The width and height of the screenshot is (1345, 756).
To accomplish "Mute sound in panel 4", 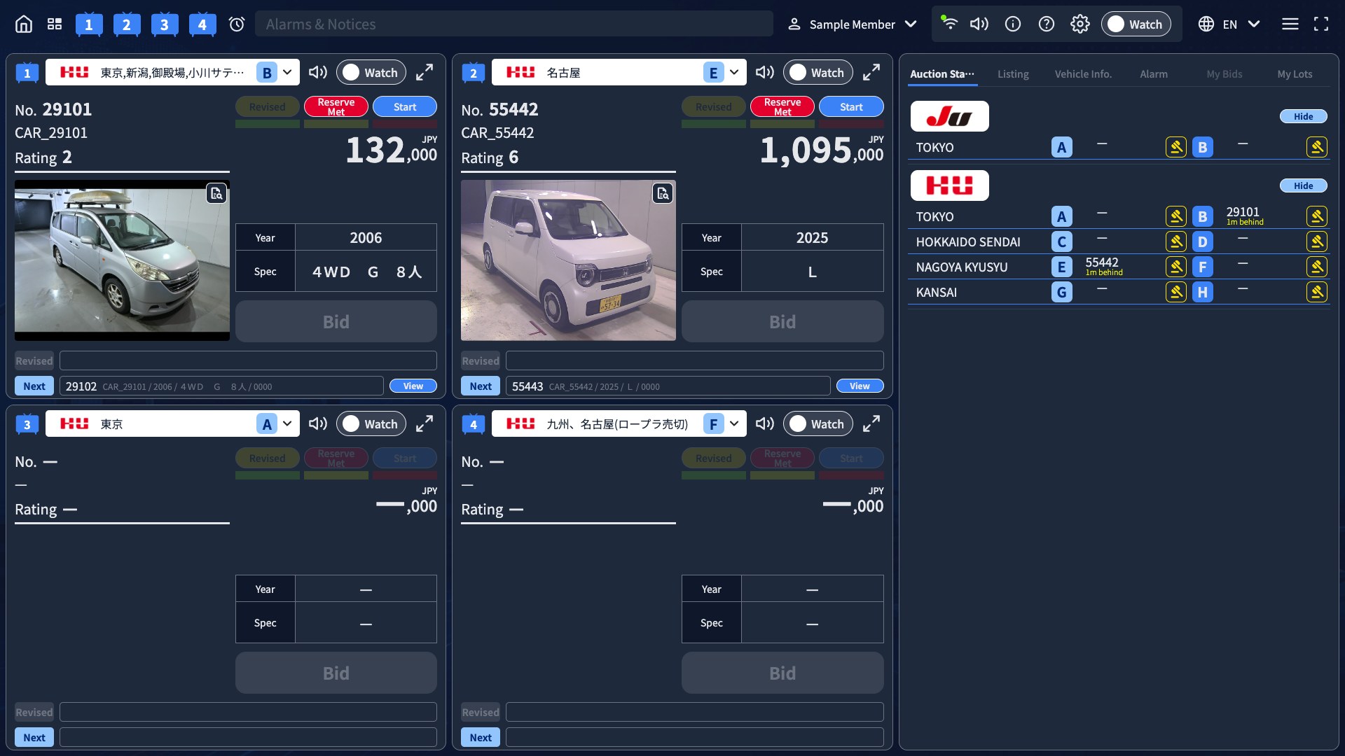I will point(764,423).
